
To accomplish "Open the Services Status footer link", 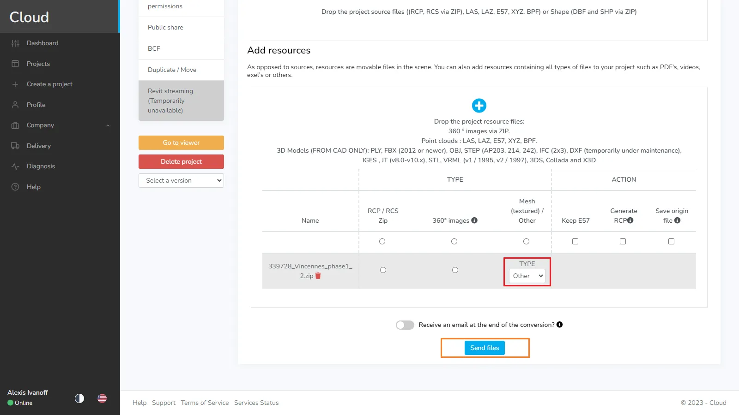I will coord(256,403).
